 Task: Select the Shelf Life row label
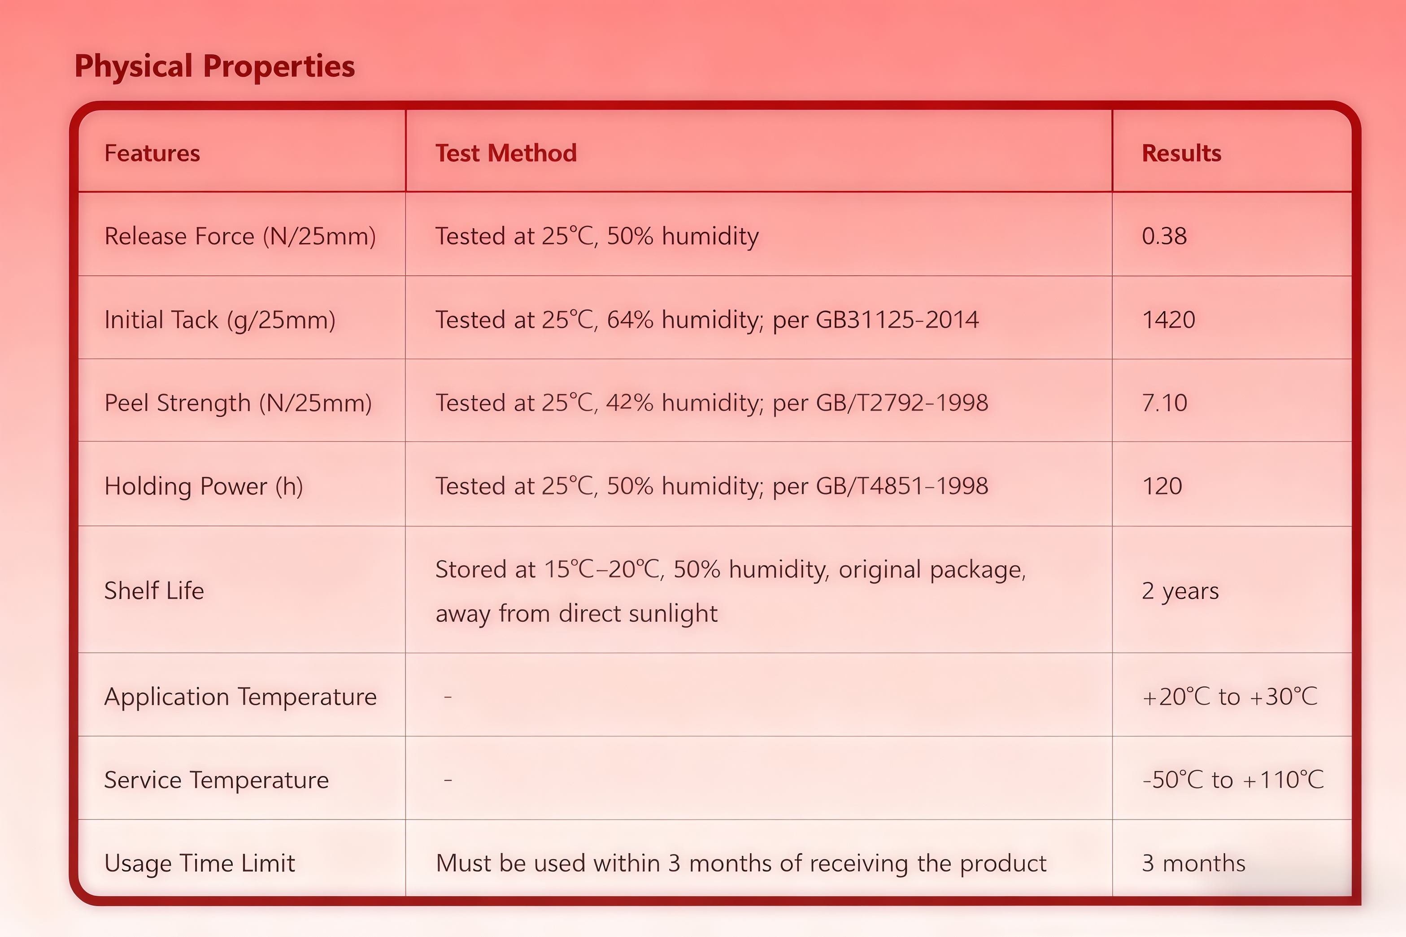[154, 591]
